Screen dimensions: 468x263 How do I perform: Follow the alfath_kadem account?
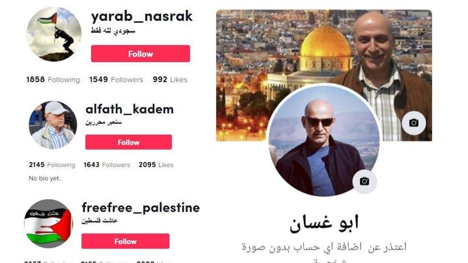(128, 142)
